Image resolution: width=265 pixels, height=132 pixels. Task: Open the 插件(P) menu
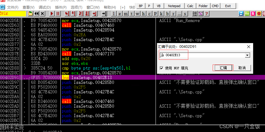tap(61, 7)
